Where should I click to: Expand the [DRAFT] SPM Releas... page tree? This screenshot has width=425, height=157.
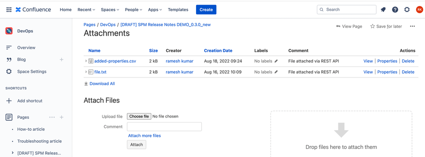[x=12, y=153]
